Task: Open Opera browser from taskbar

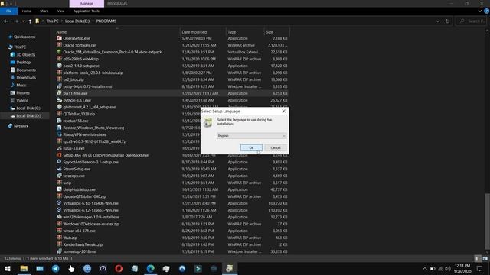Action: 119,268
